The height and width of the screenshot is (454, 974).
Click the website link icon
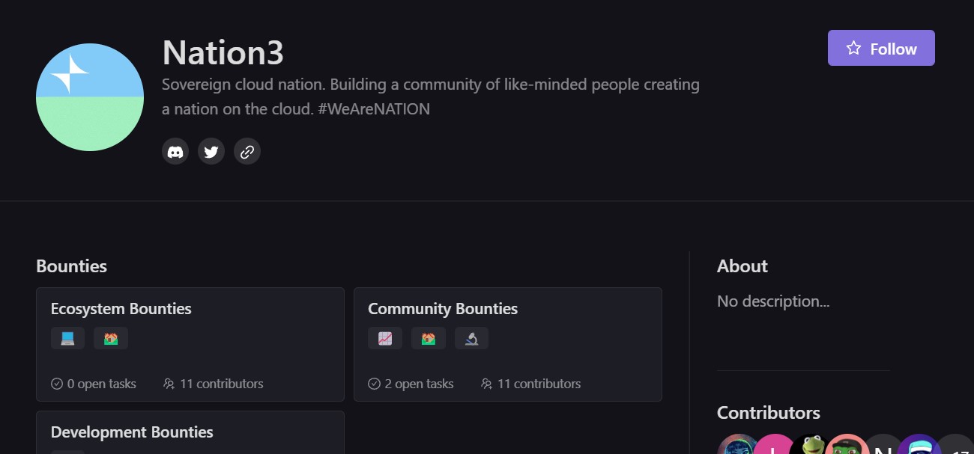pos(247,152)
